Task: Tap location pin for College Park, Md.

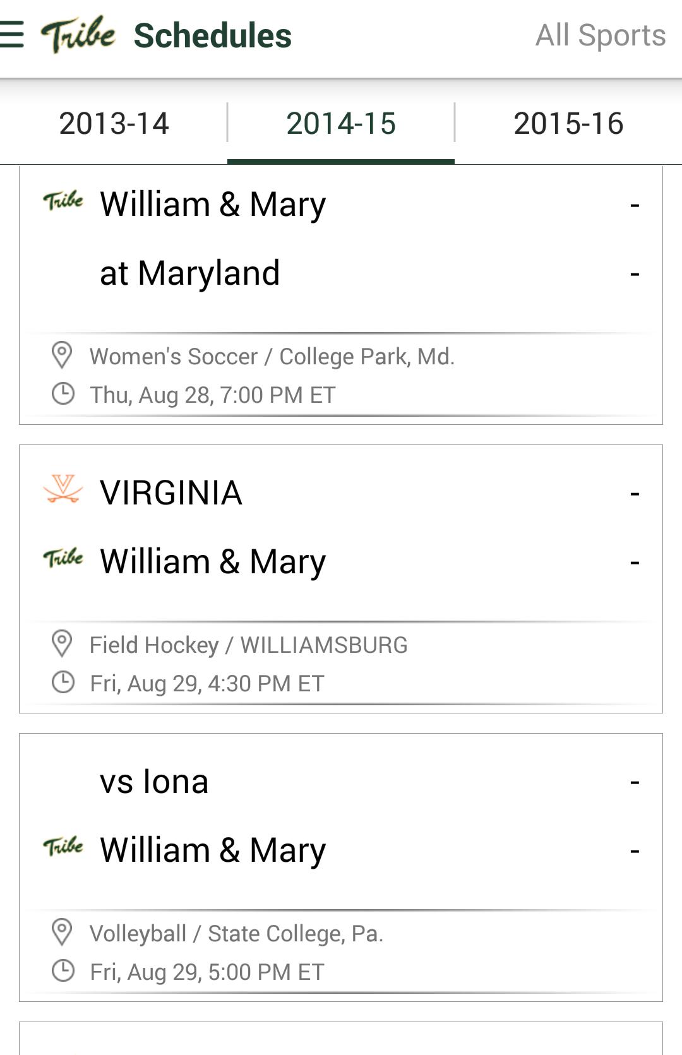Action: coord(62,355)
